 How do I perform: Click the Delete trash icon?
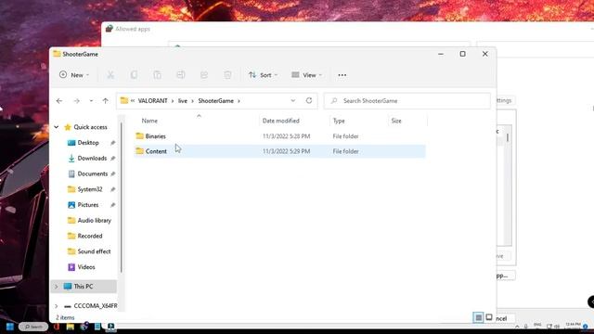pyautogui.click(x=227, y=75)
